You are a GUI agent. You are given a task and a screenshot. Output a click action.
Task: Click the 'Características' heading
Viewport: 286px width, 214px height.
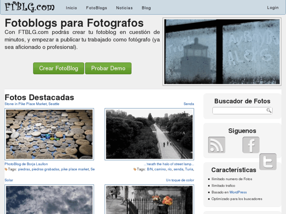(234, 170)
